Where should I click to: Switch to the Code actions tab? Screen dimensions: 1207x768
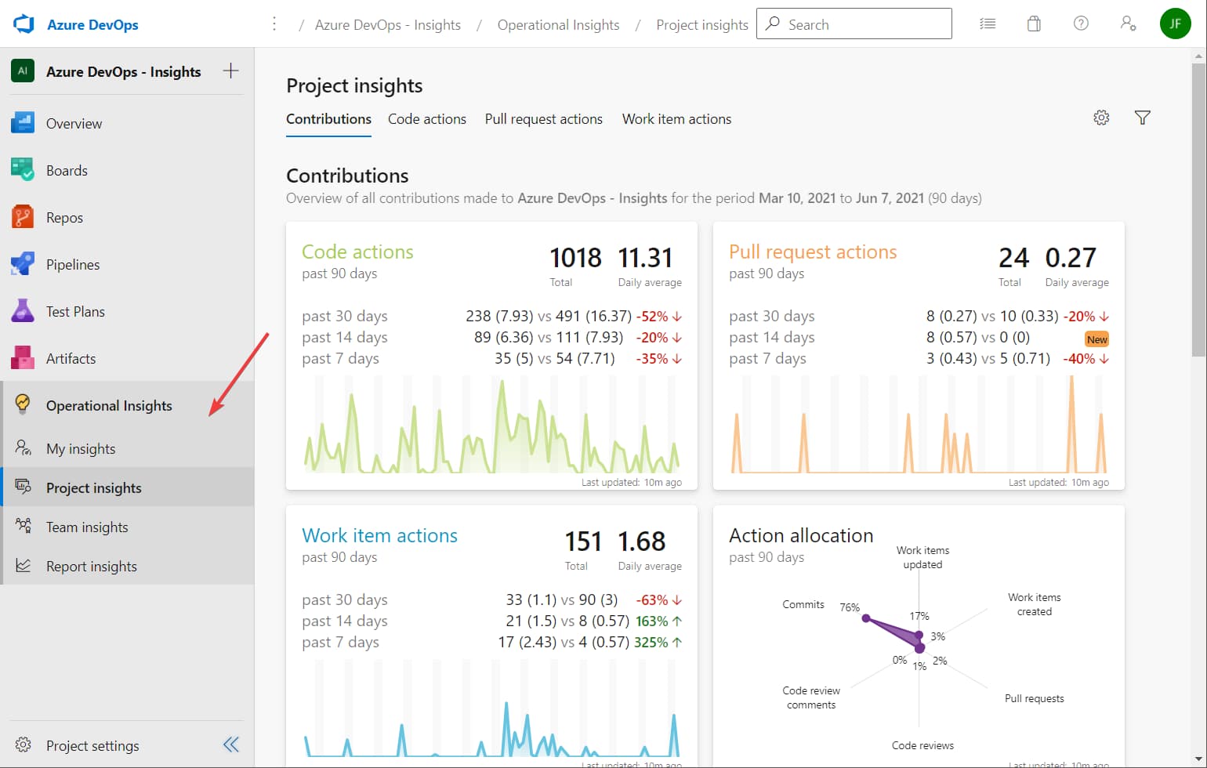pos(427,119)
